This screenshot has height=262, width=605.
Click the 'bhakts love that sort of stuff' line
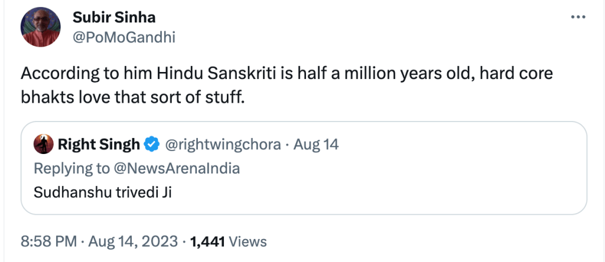tap(132, 96)
